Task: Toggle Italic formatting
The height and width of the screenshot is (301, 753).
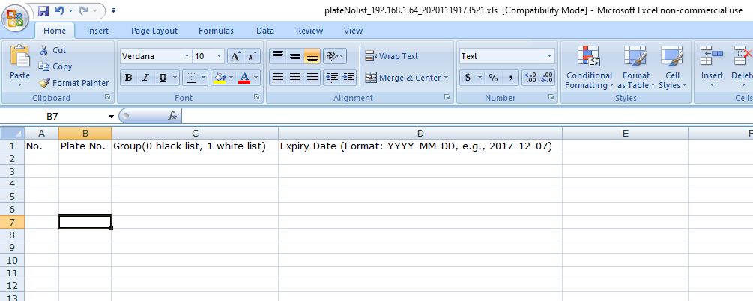Action: click(x=145, y=78)
